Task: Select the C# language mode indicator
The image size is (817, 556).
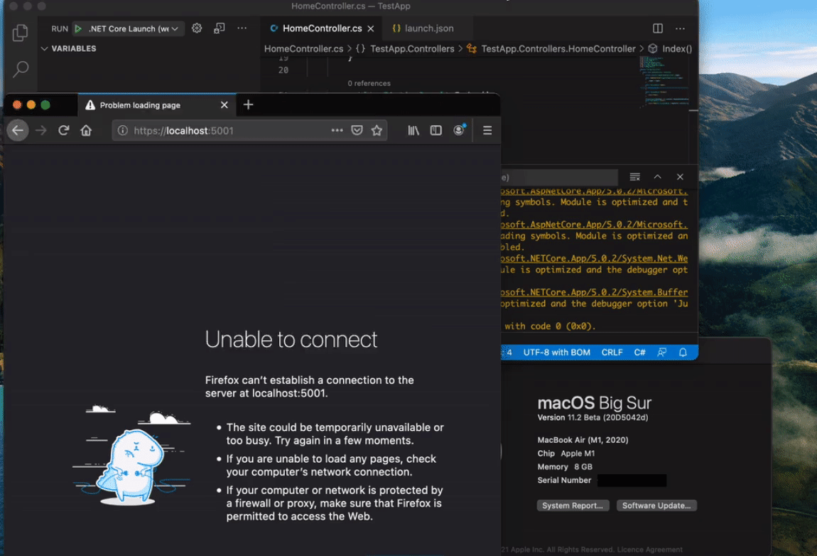Action: (639, 353)
